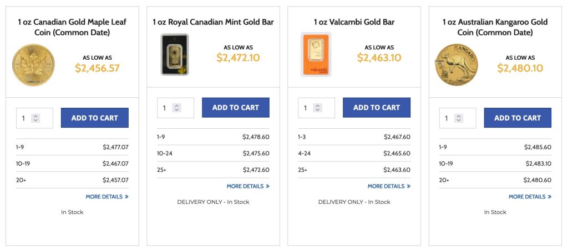Click quantity stepper for Kangaroo Gold Coin
This screenshot has height=252, width=568.
459,118
